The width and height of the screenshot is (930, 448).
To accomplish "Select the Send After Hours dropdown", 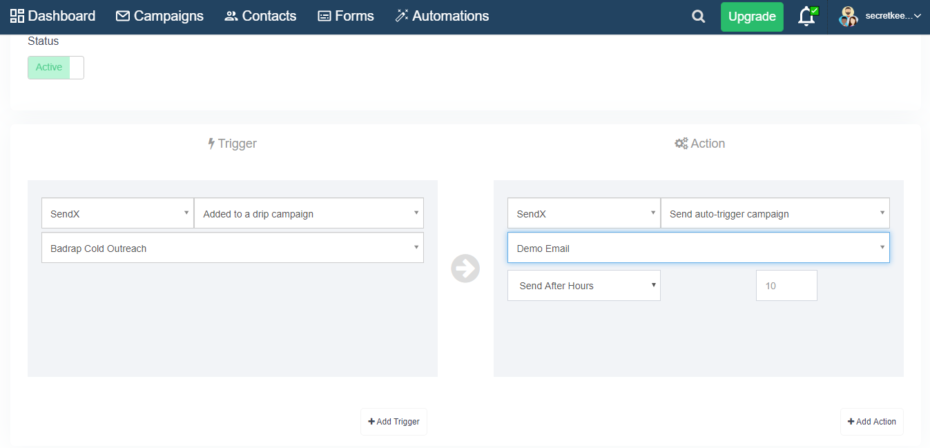I will click(583, 286).
